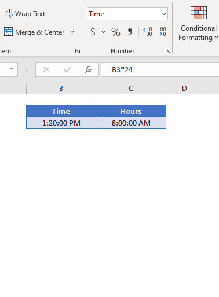Screen dimensions: 219x297
Task: Cancel the formula entry with X
Action: 46,69
